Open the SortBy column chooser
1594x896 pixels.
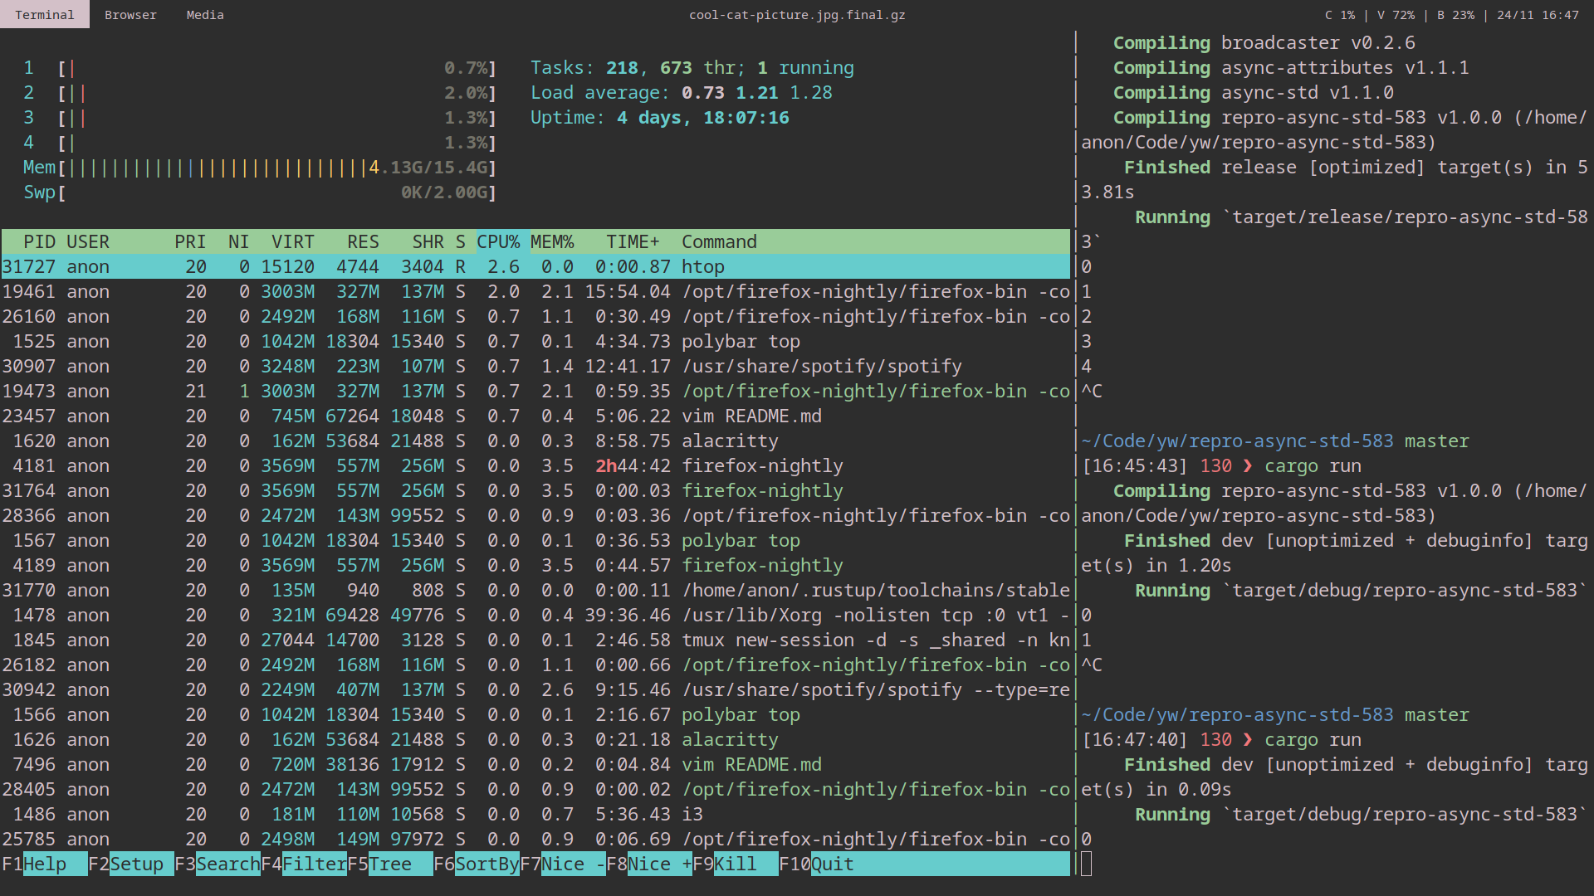coord(477,864)
